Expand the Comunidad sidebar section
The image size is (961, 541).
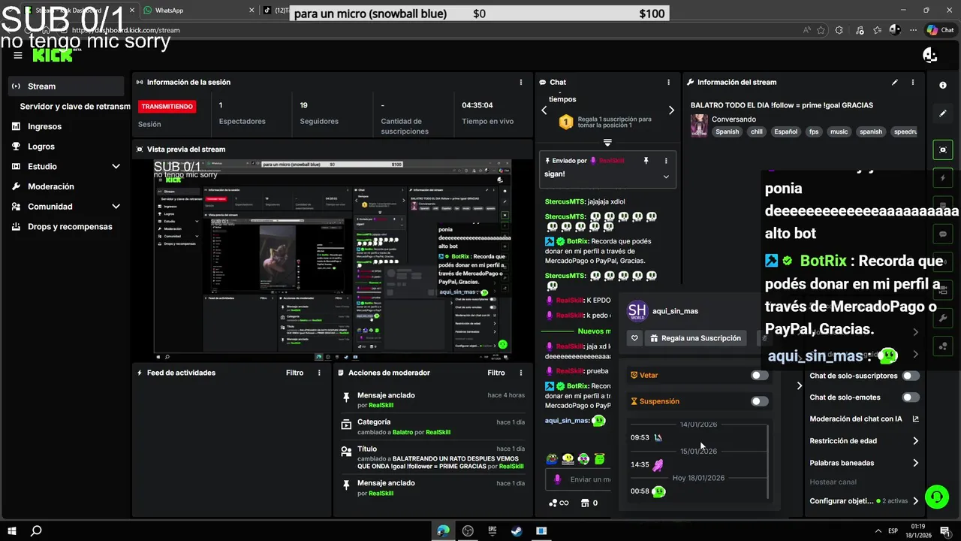coord(116,206)
